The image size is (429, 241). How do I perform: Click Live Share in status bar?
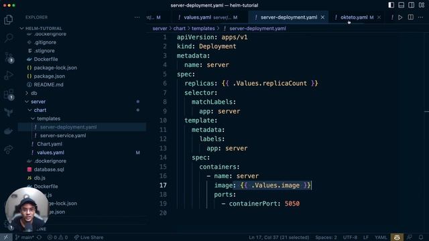(x=88, y=237)
